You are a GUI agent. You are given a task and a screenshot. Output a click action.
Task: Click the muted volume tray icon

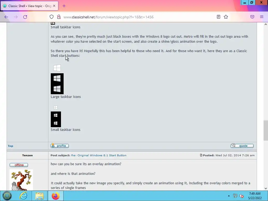point(242,196)
